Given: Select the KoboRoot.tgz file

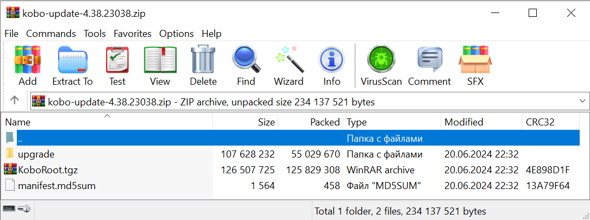Looking at the screenshot, I should click(48, 169).
